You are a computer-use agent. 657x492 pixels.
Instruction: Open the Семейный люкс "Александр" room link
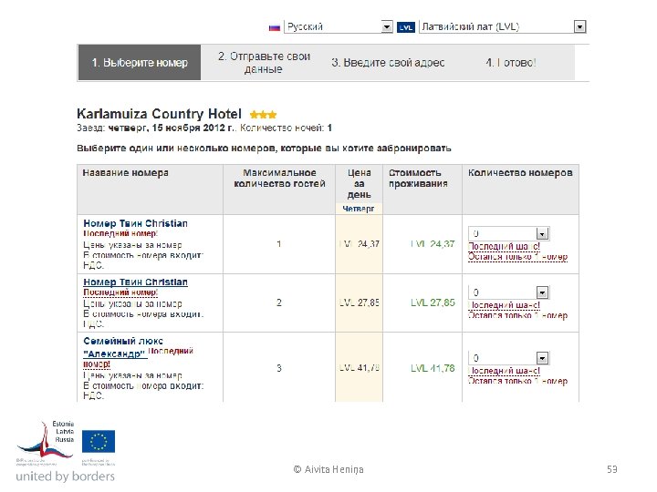pyautogui.click(x=116, y=346)
